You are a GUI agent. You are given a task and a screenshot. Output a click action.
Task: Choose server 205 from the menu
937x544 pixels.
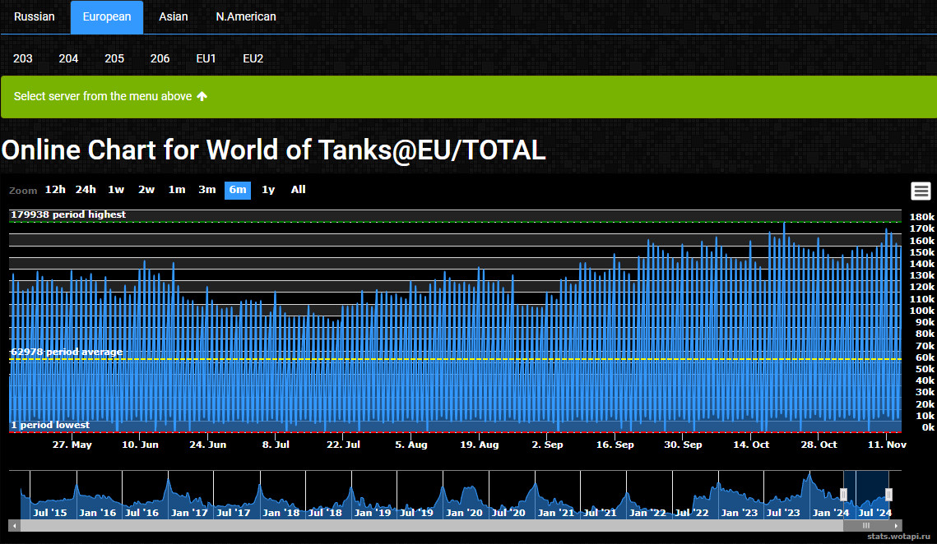click(114, 58)
